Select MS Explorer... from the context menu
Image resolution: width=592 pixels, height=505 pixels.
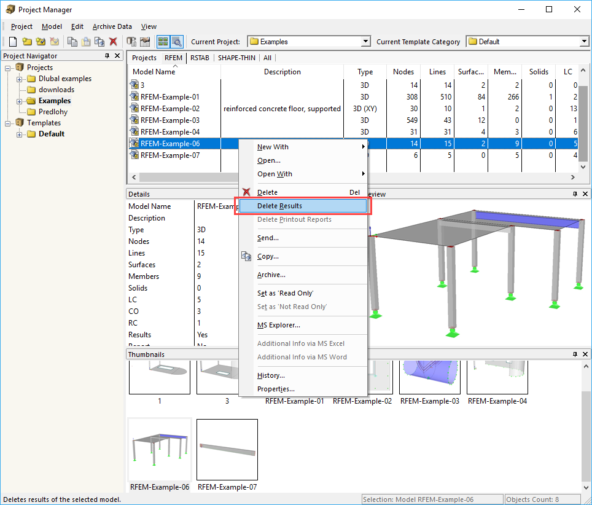[x=303, y=325]
